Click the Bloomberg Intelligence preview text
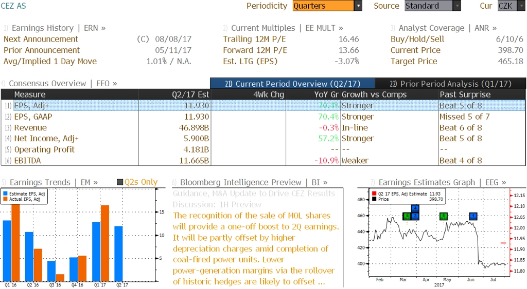The image size is (527, 289). click(255, 249)
